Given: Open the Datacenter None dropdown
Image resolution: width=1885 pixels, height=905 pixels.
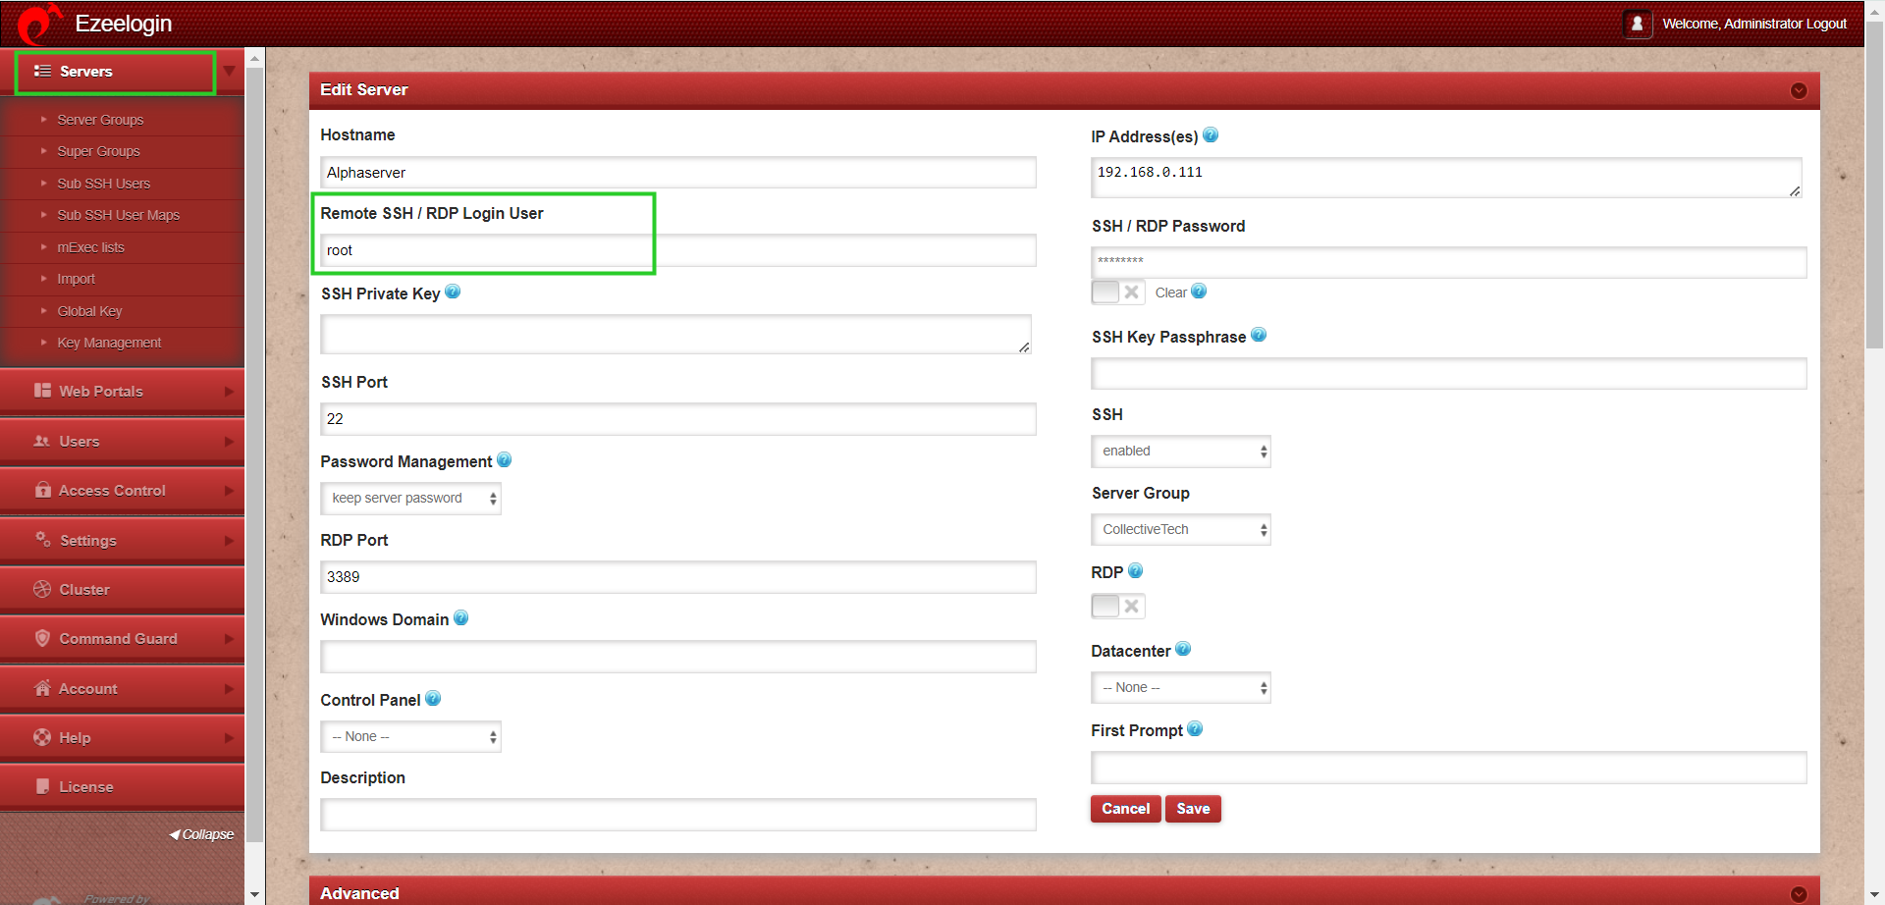Looking at the screenshot, I should [1181, 688].
